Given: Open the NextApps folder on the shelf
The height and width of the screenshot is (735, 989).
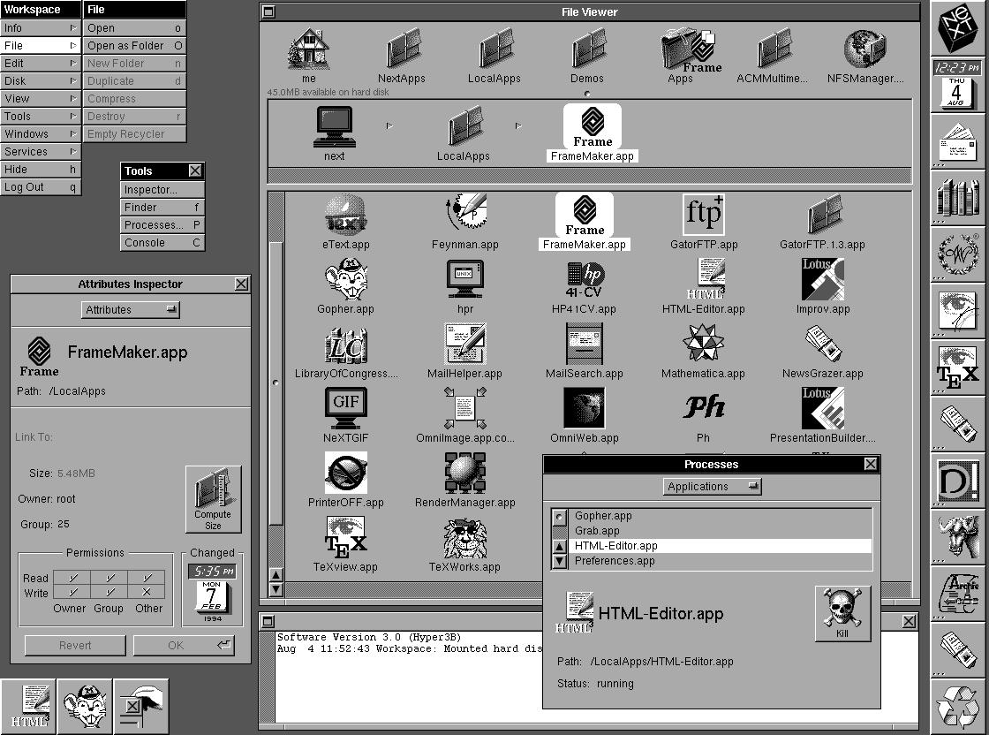Looking at the screenshot, I should tap(402, 48).
